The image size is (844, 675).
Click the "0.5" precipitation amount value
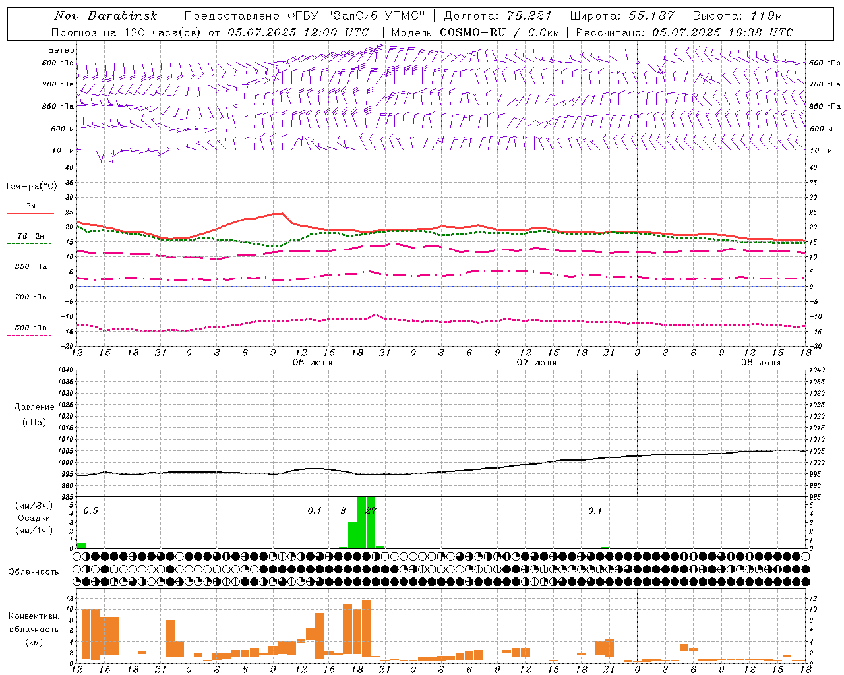click(90, 510)
